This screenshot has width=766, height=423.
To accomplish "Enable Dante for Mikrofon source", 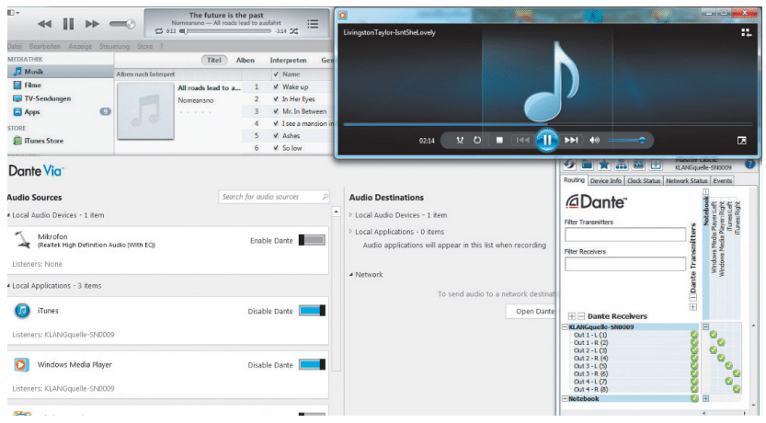I will (313, 240).
